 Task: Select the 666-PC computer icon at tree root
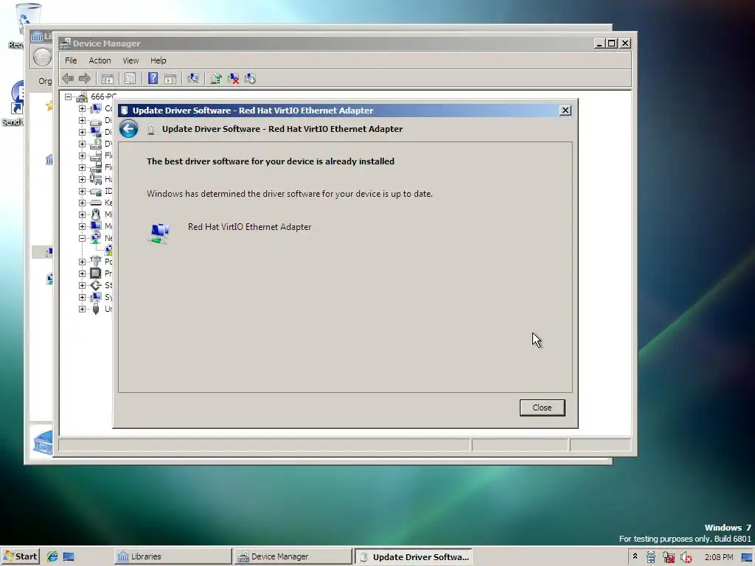click(82, 97)
